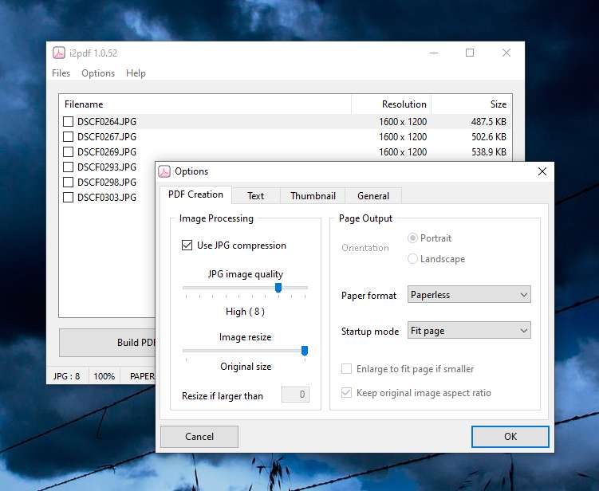Select the DSCF0267.JPG filename
The image size is (599, 491).
point(107,136)
